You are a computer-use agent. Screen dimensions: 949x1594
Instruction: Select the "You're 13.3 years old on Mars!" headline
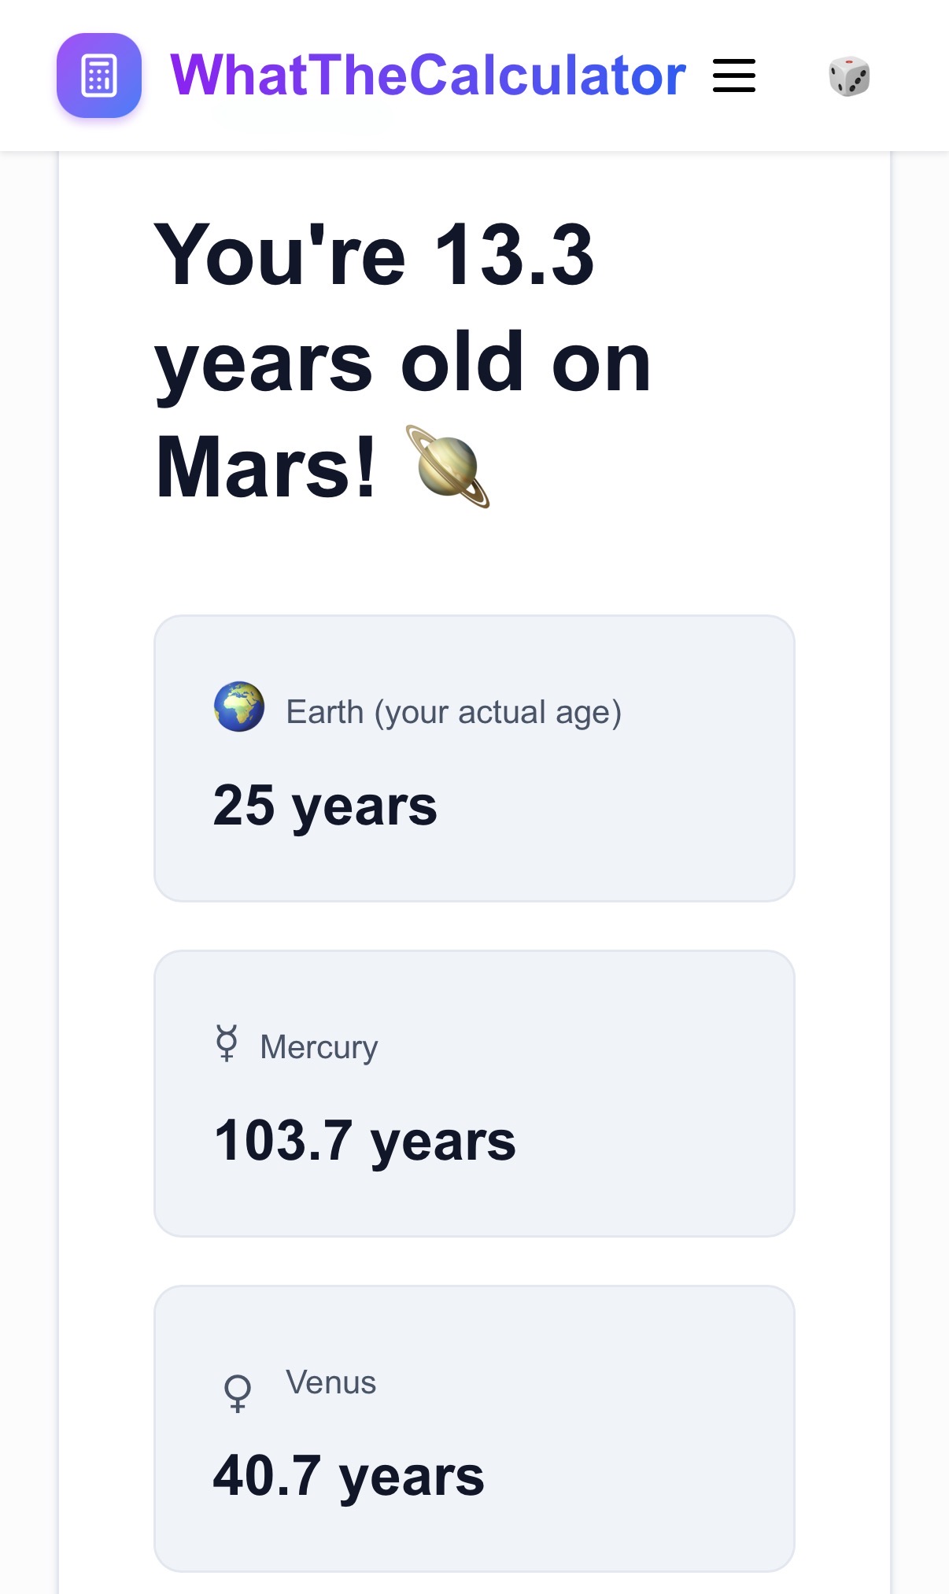point(401,362)
